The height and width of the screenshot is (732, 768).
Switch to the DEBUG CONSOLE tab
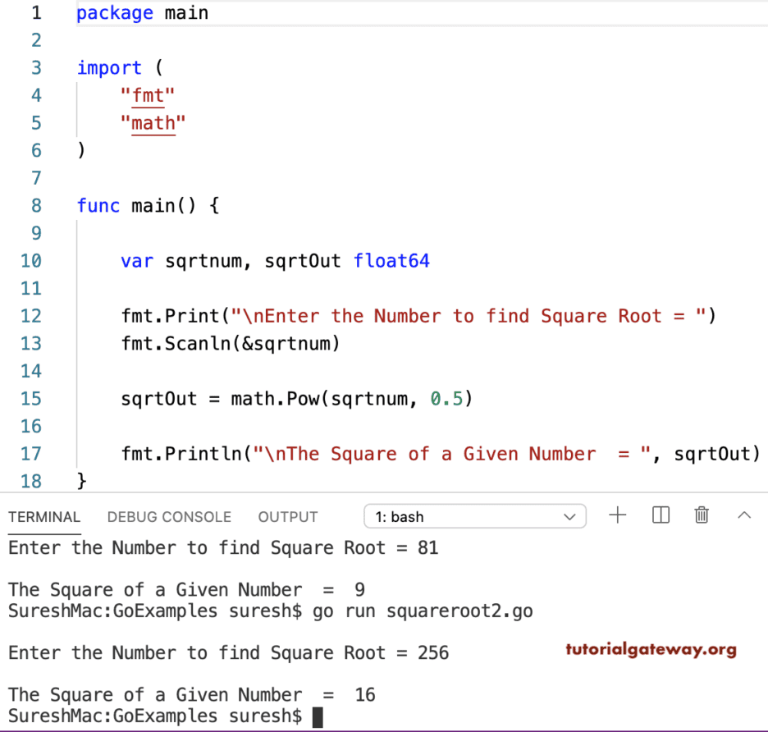pyautogui.click(x=169, y=517)
